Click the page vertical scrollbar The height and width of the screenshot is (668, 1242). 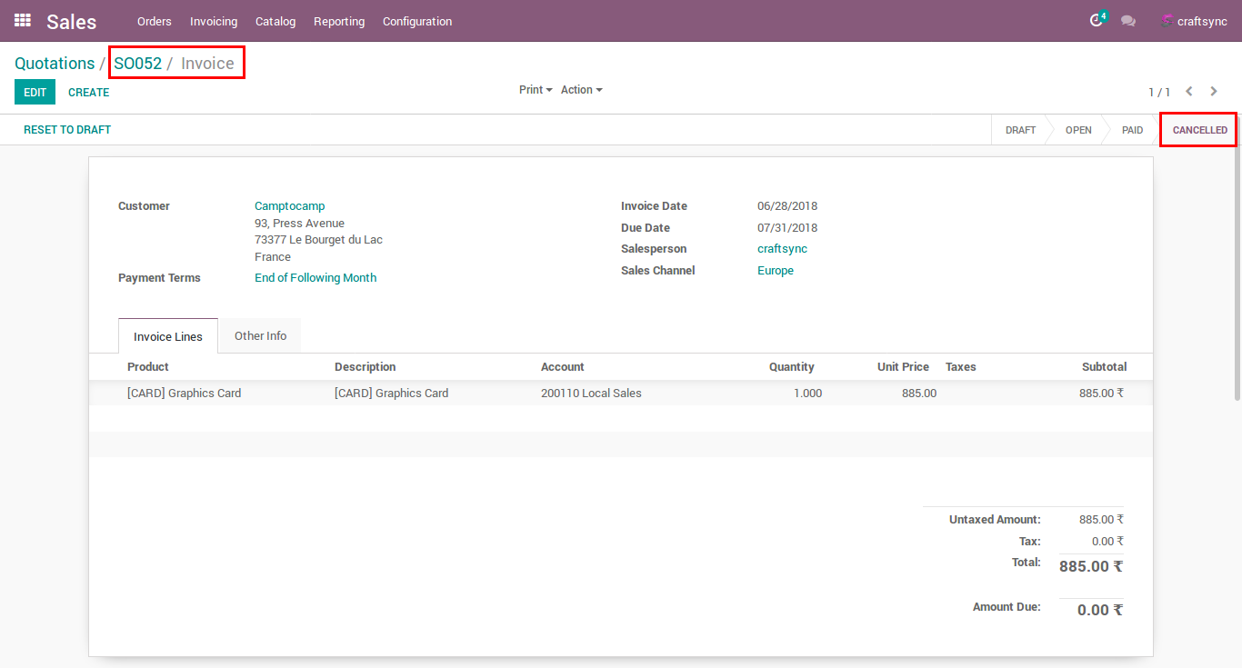point(1237,273)
